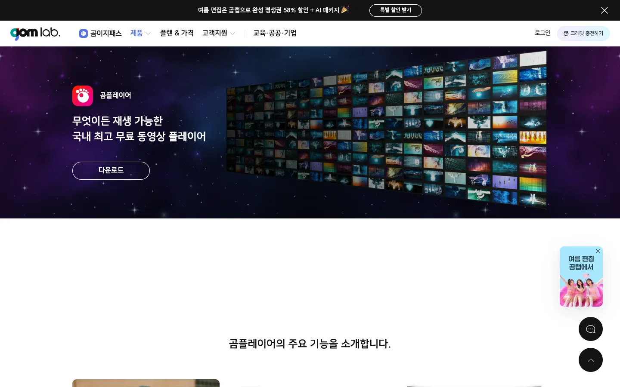Click the gom lab logo
The width and height of the screenshot is (620, 387).
click(35, 33)
